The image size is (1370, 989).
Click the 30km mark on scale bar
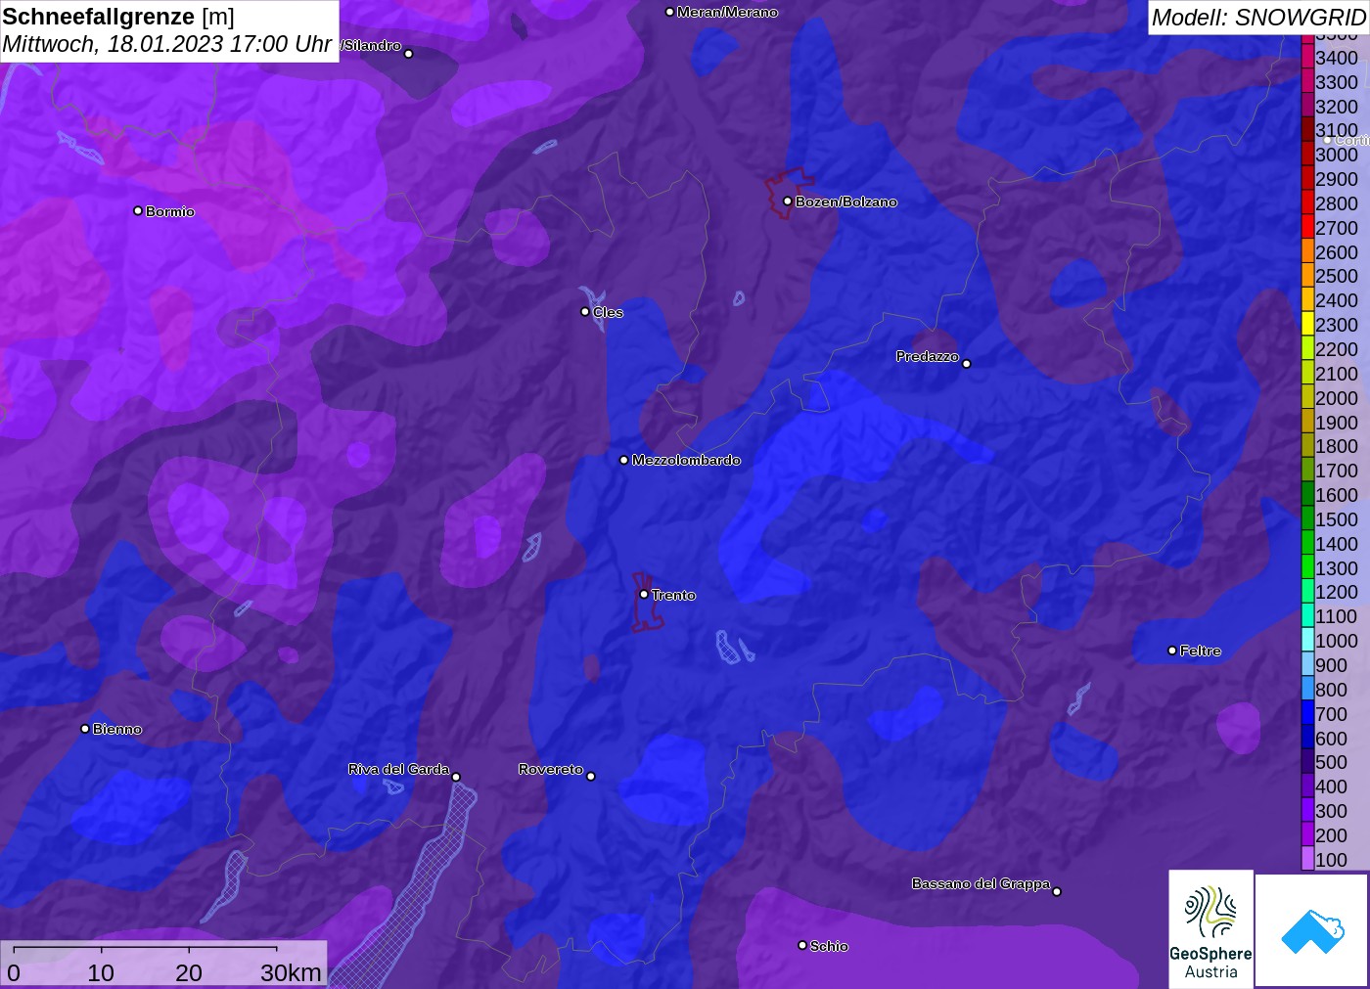291,972
